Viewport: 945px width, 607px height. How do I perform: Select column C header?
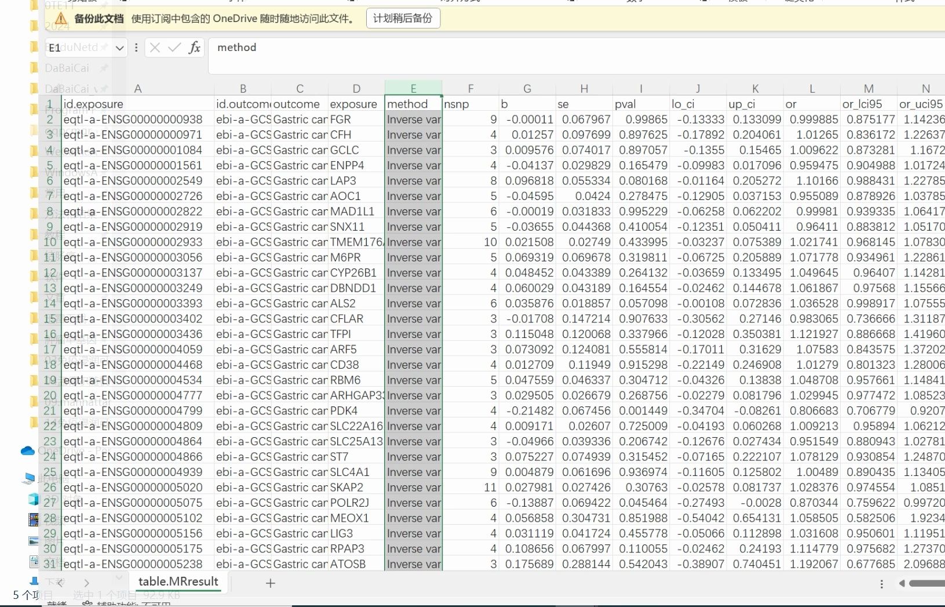(300, 89)
